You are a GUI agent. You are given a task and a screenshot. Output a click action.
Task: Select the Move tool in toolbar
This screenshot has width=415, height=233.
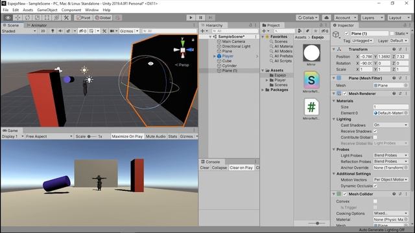[x=18, y=17]
